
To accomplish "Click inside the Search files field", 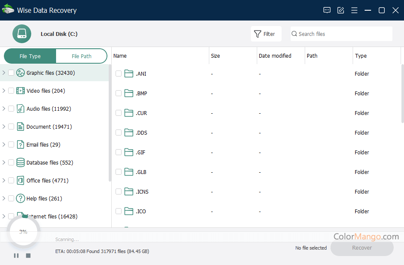I will click(341, 33).
